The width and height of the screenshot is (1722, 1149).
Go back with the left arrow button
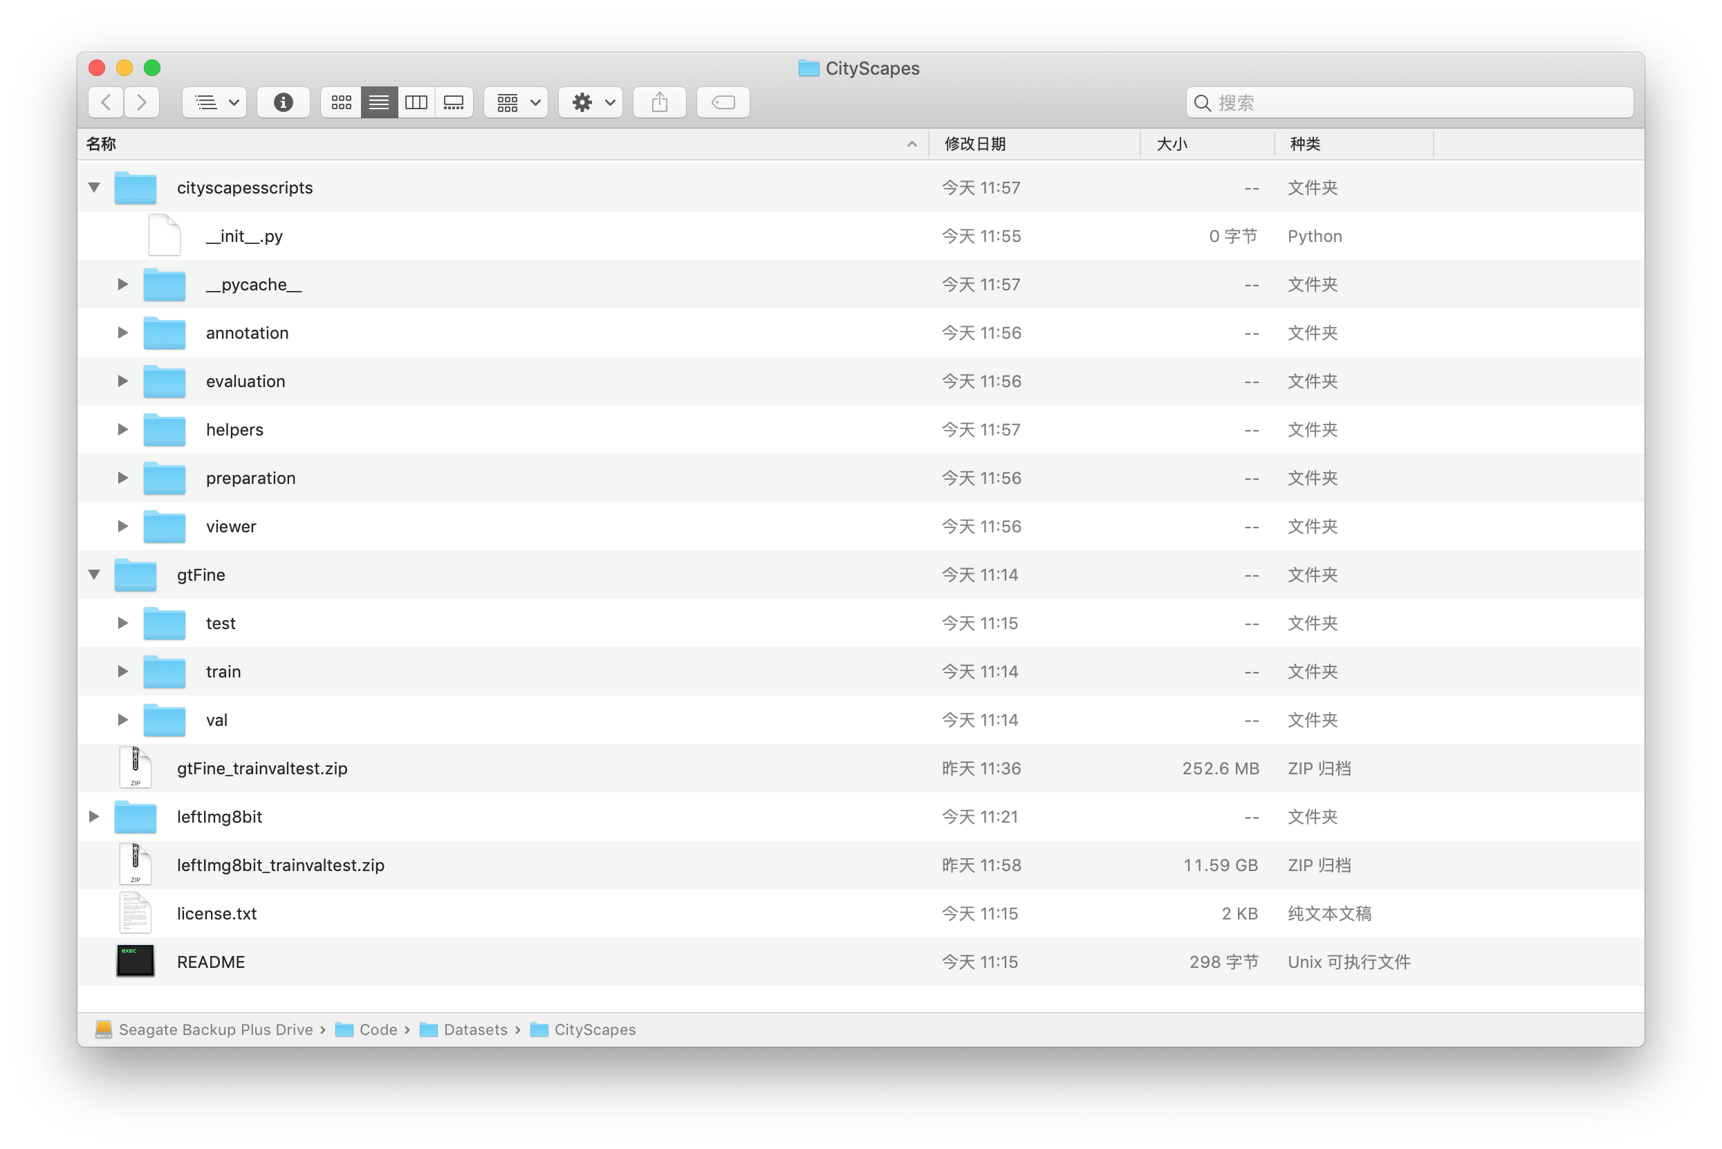[107, 102]
